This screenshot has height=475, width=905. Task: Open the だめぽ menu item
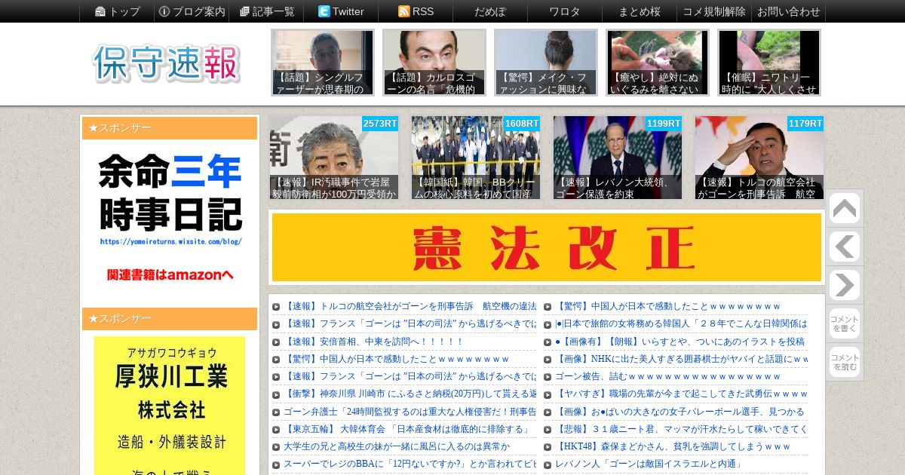coord(490,11)
